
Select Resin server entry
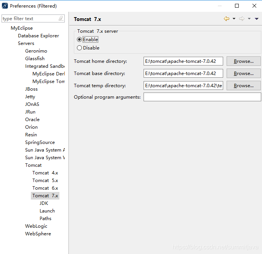coord(31,135)
